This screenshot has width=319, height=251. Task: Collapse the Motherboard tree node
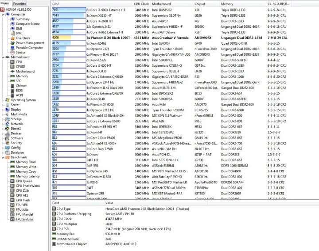click(3, 57)
